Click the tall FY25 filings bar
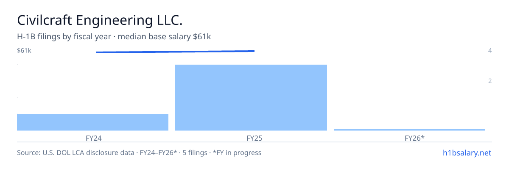Screen dimensions: 509x169 pyautogui.click(x=251, y=98)
